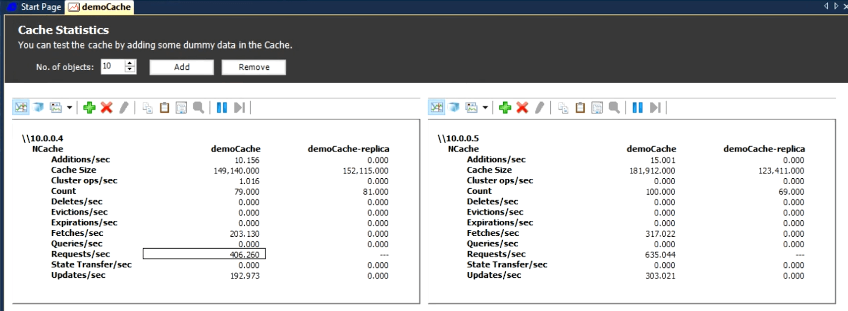Click View Current Activity icon above 10.0.0.5 panel
The width and height of the screenshot is (848, 311).
pos(436,107)
